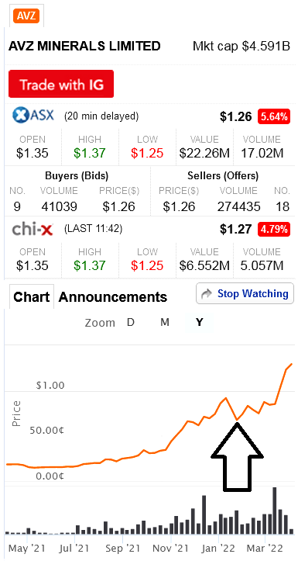Click the orange AVZ ticker badge
Screen dimensions: 298x561
(26, 16)
